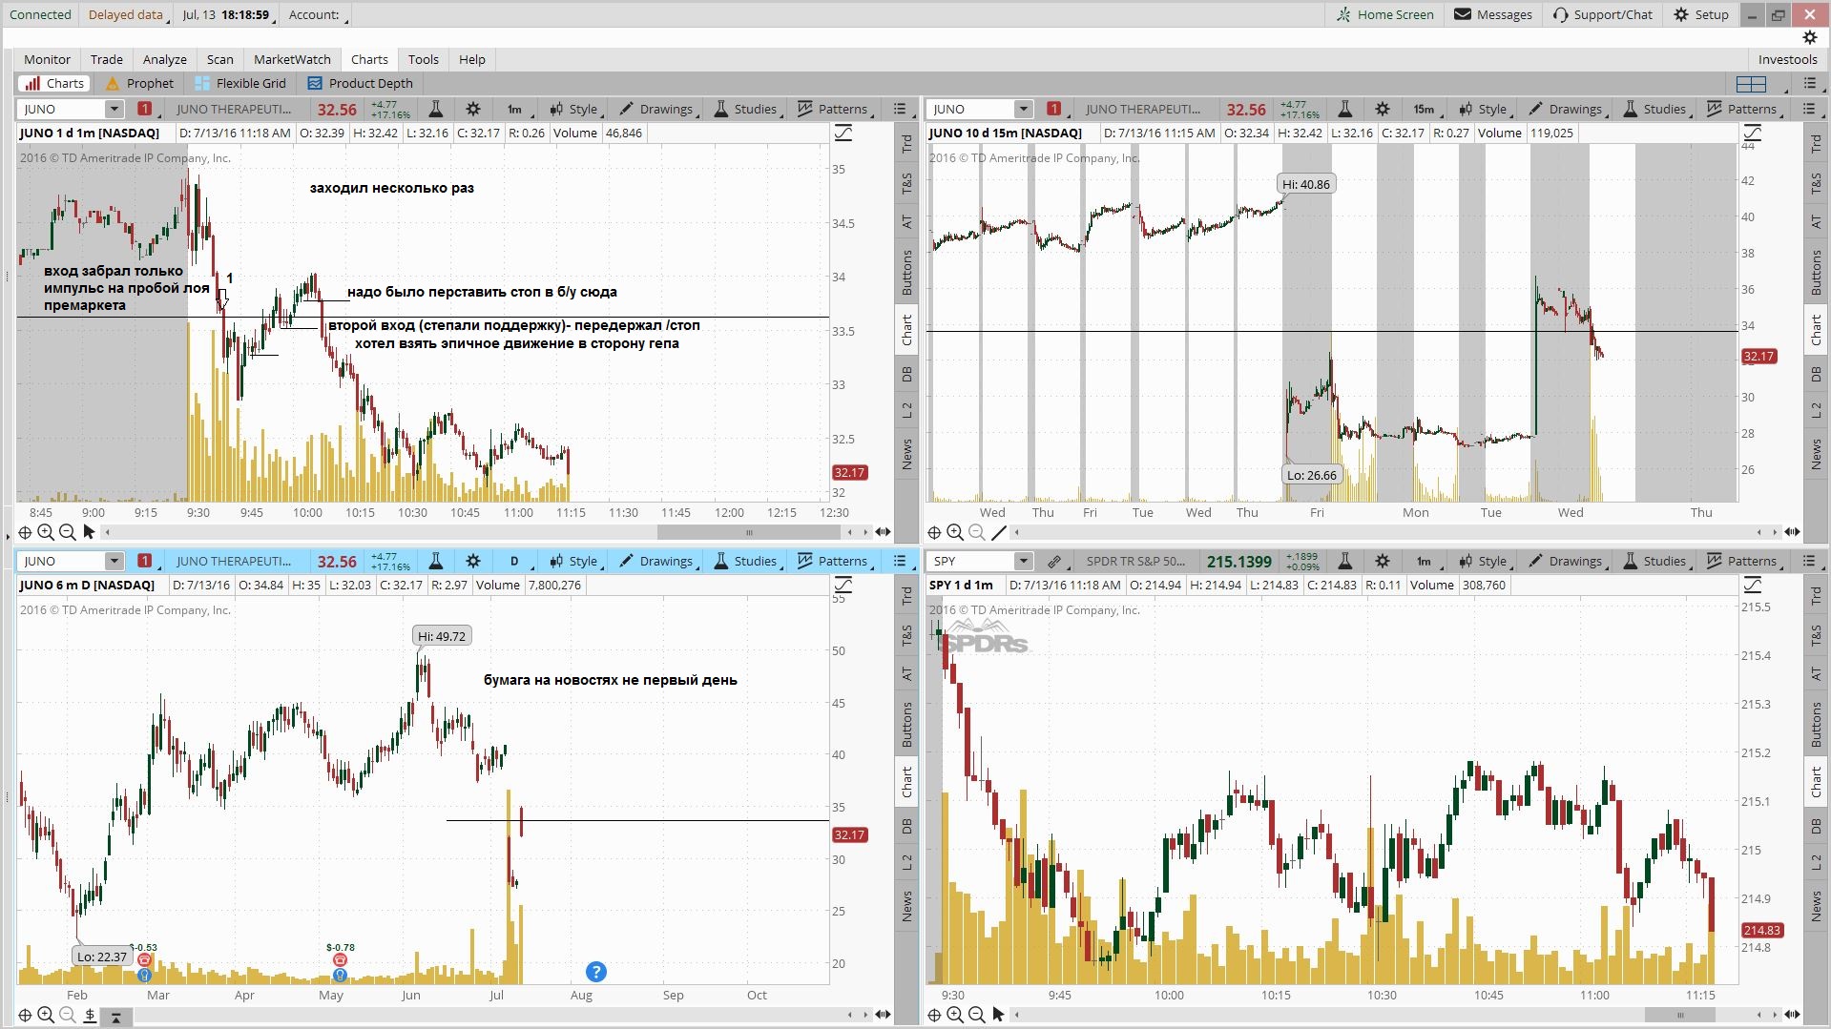
Task: Open the 15m timeframe selector
Action: point(1424,109)
